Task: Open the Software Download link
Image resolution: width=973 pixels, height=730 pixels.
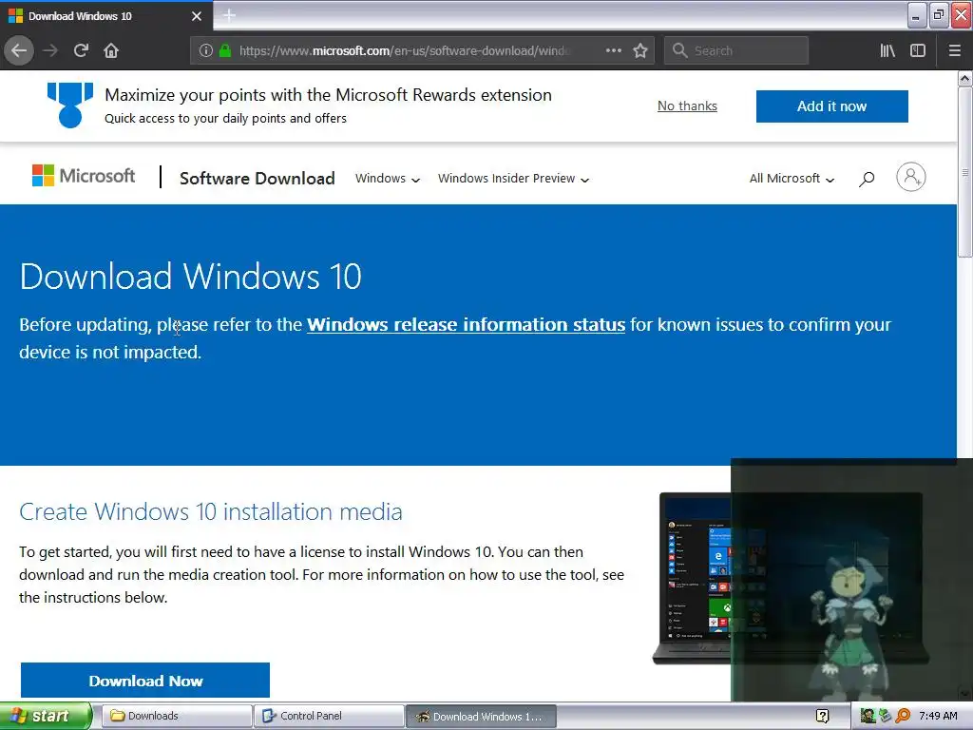Action: coord(257,179)
